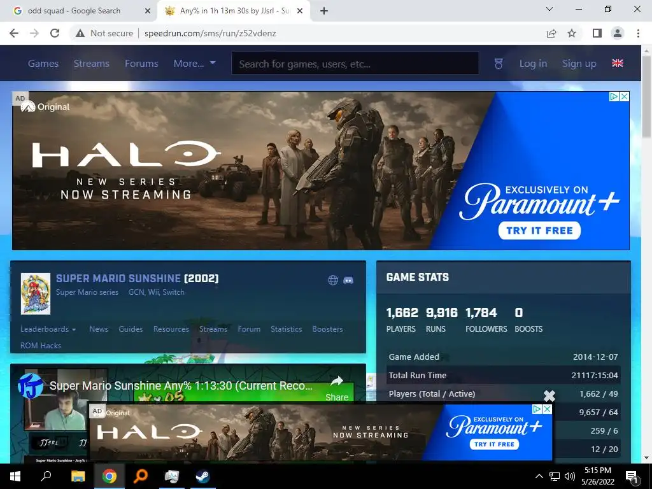
Task: Click the 1,662 PLAYERS stat
Action: [x=402, y=320]
